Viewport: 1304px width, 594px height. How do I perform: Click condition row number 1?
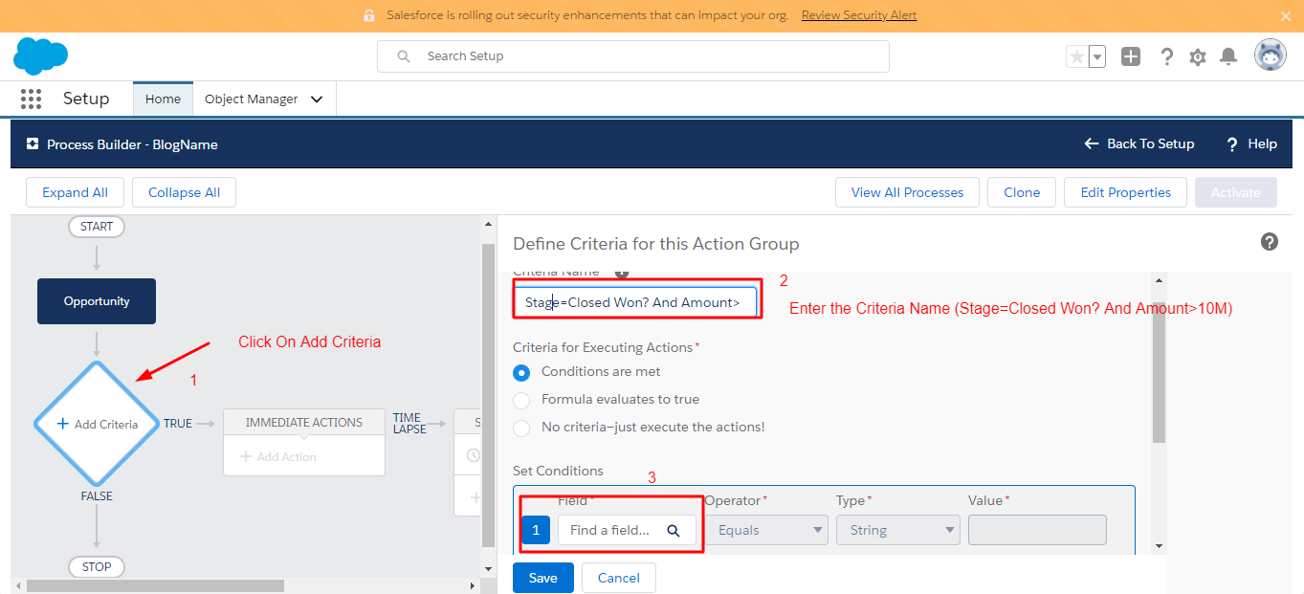point(536,530)
